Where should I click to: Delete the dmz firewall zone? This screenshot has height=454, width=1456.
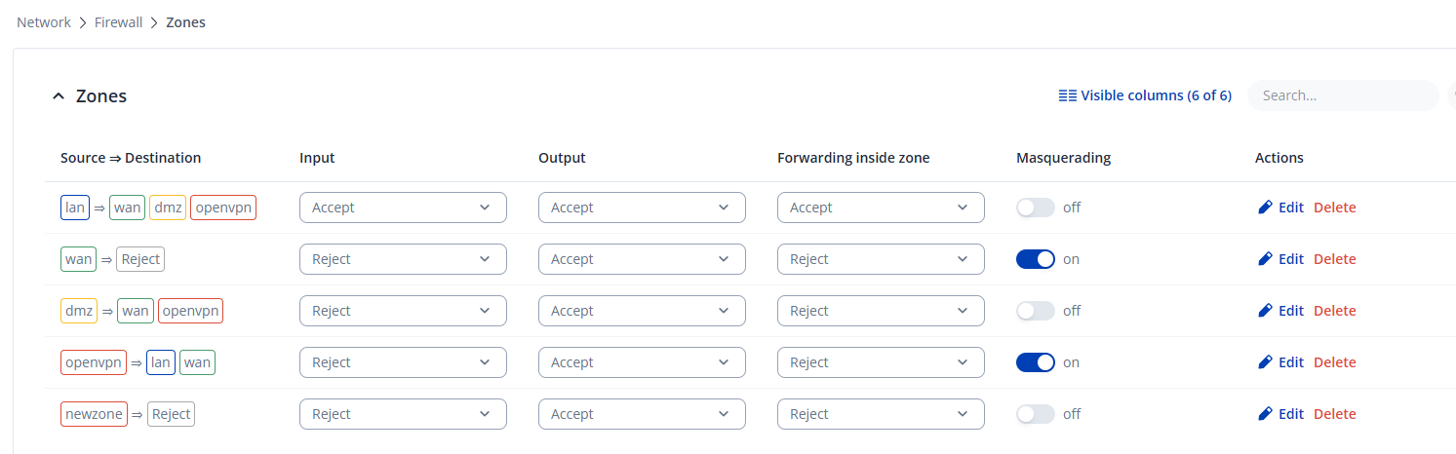click(1334, 311)
